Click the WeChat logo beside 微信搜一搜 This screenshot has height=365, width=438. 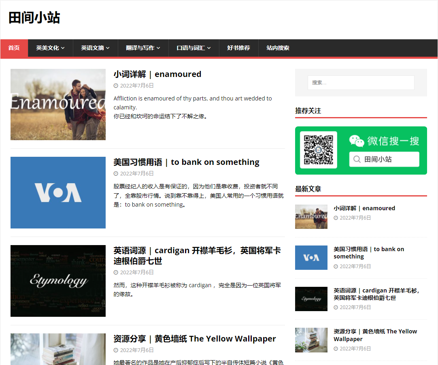(x=357, y=141)
